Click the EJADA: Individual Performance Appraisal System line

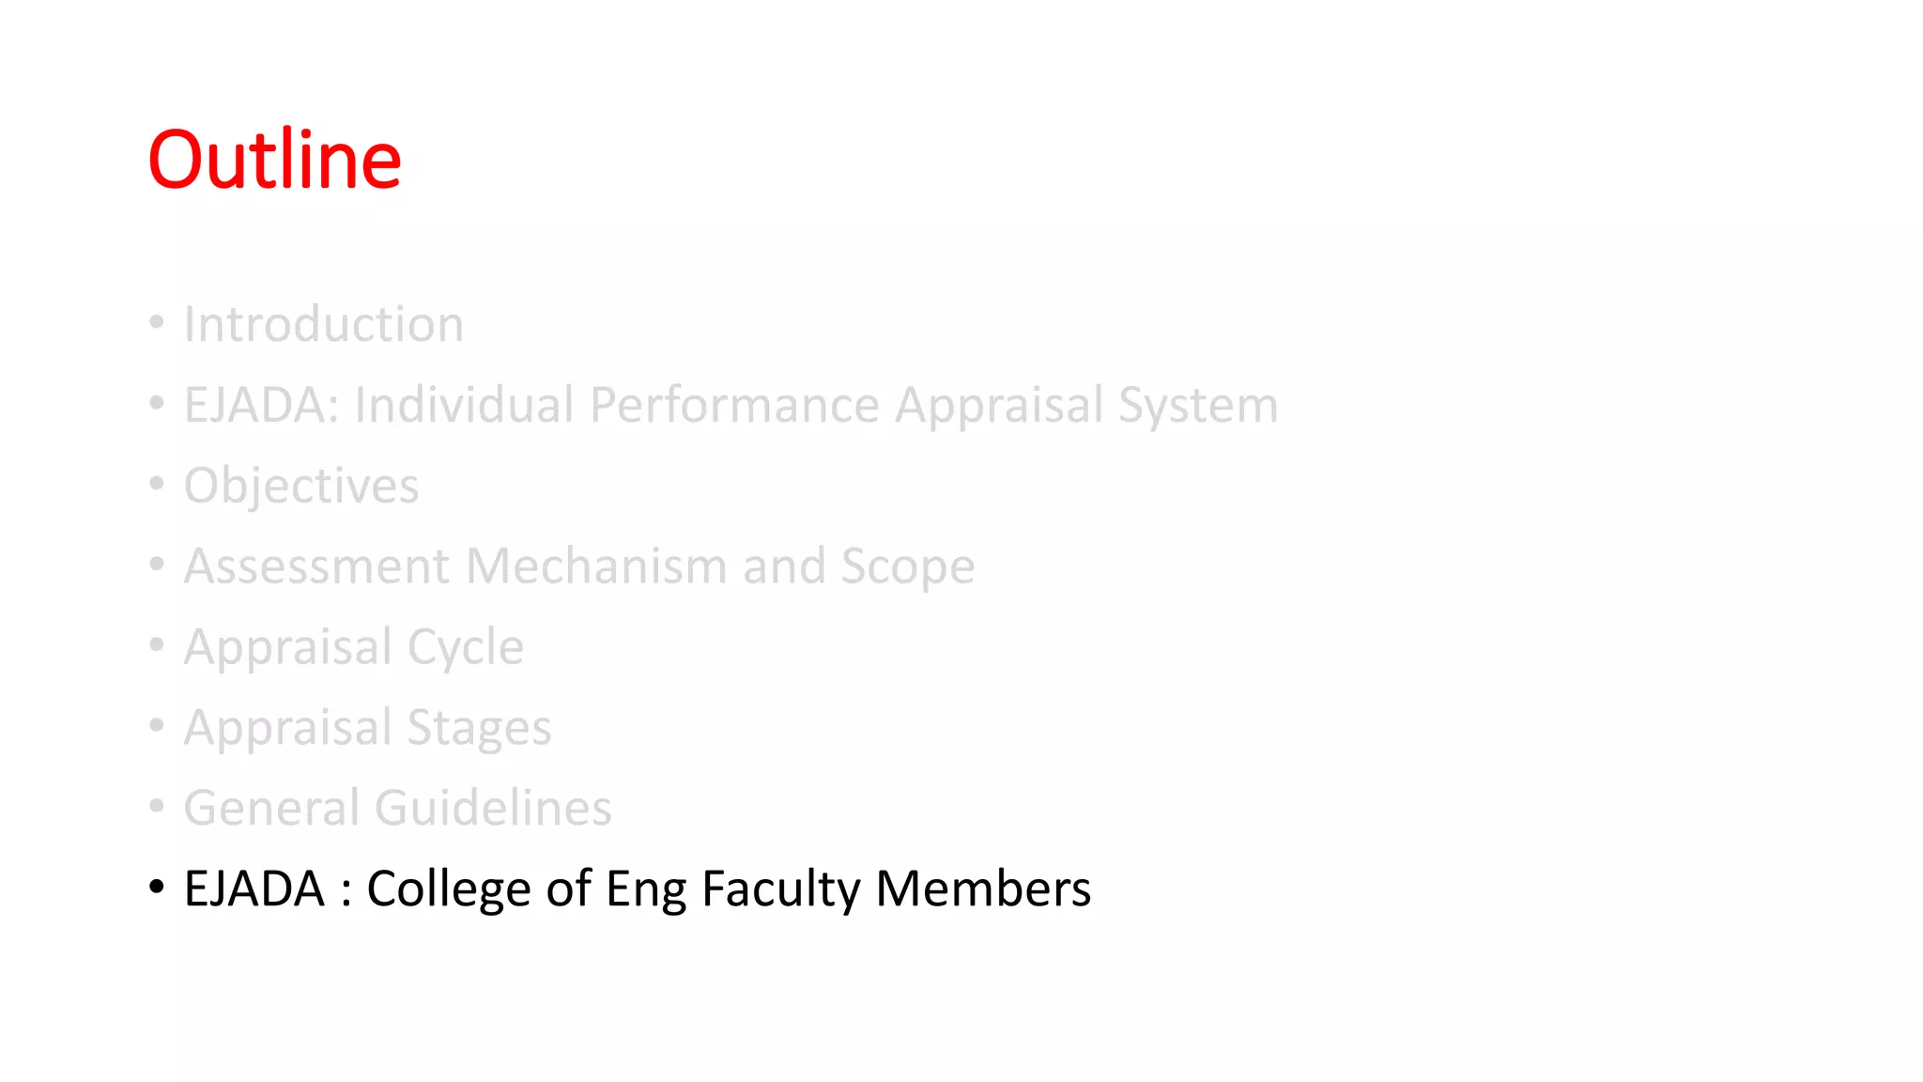pyautogui.click(x=731, y=406)
